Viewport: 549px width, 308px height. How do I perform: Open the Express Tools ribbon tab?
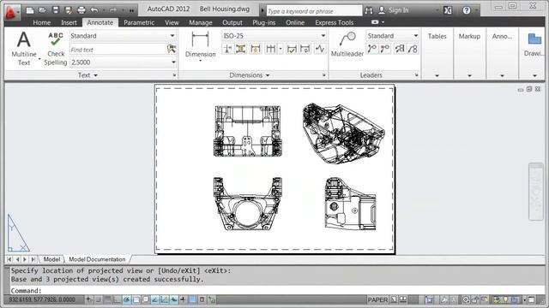334,22
